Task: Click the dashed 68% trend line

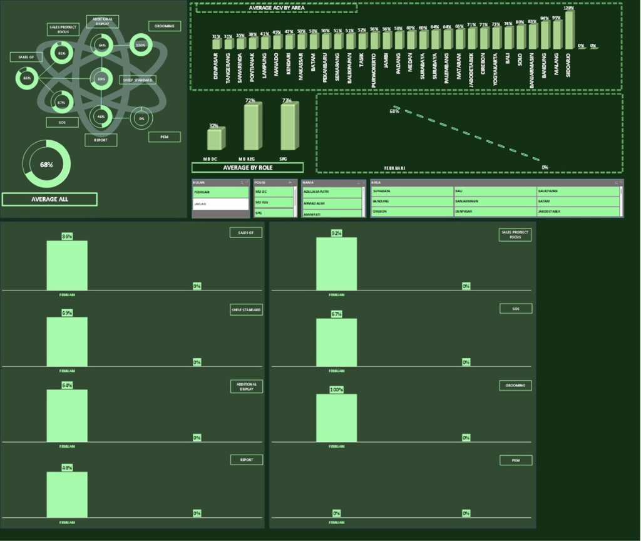Action: click(466, 133)
